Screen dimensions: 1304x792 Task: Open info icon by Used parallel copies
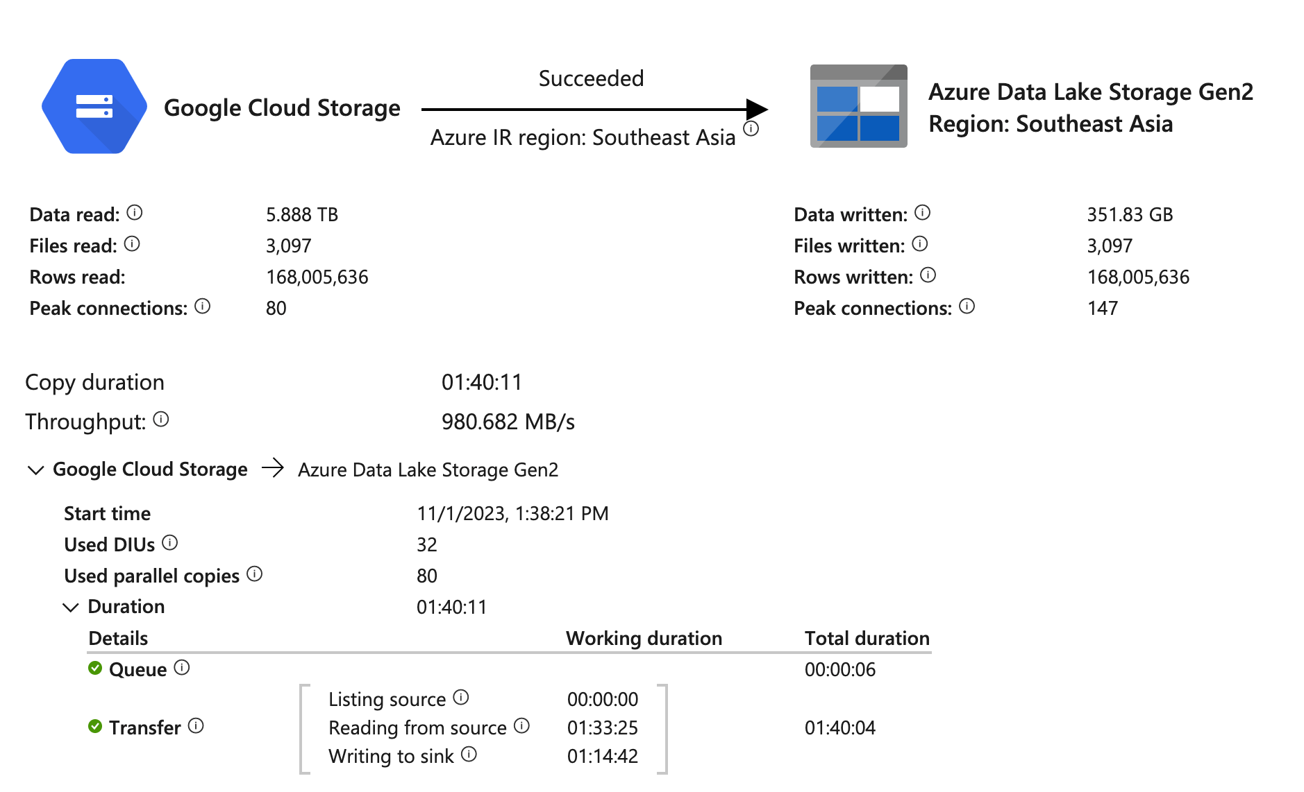point(255,574)
